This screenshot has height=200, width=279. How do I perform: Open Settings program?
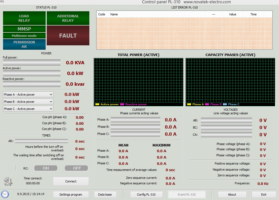[x=71, y=195]
